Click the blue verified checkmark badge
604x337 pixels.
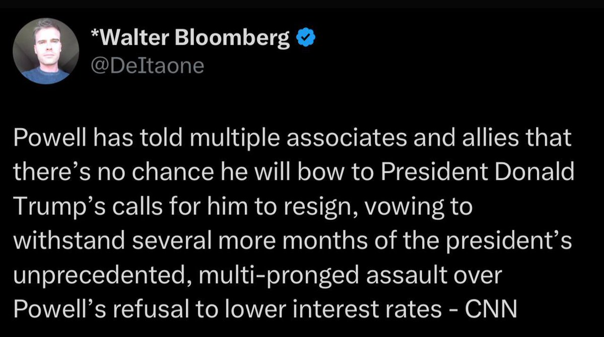pos(306,37)
